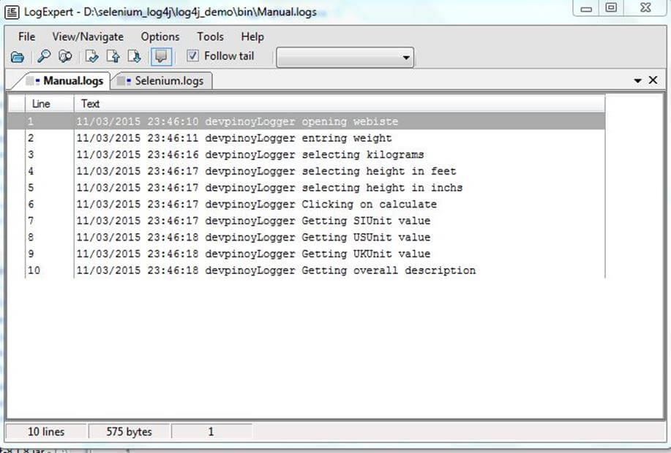Image resolution: width=671 pixels, height=453 pixels.
Task: Click the open file folder icon
Action: [x=18, y=57]
